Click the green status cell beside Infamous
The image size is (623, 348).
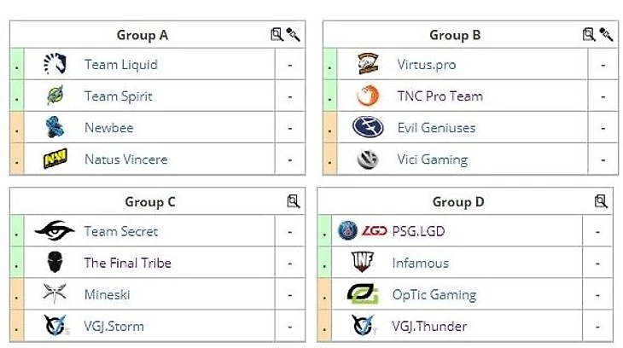coord(324,264)
